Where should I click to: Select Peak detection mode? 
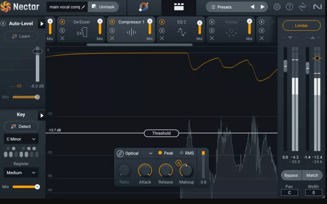point(166,153)
